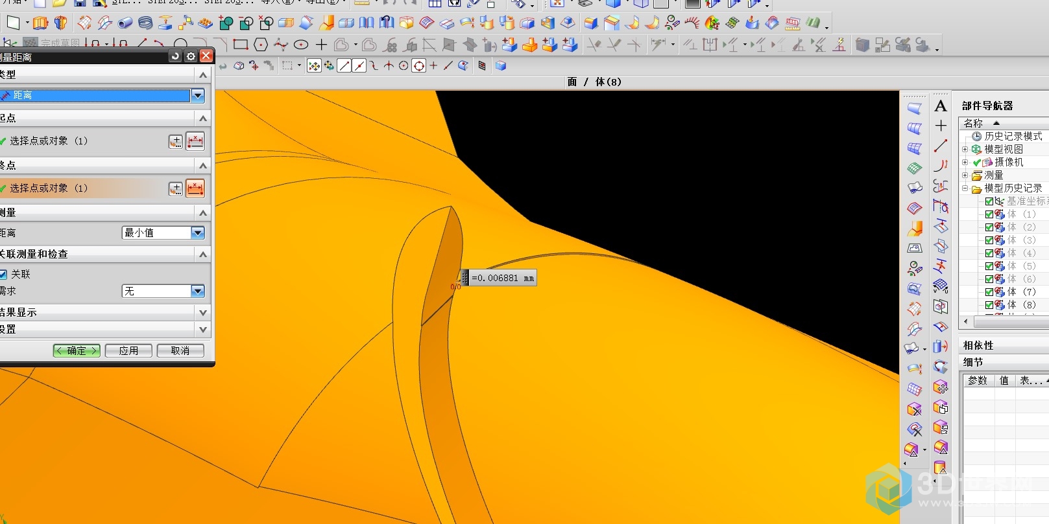1049x524 pixels.
Task: Select the rectangle sketch tool
Action: point(241,45)
